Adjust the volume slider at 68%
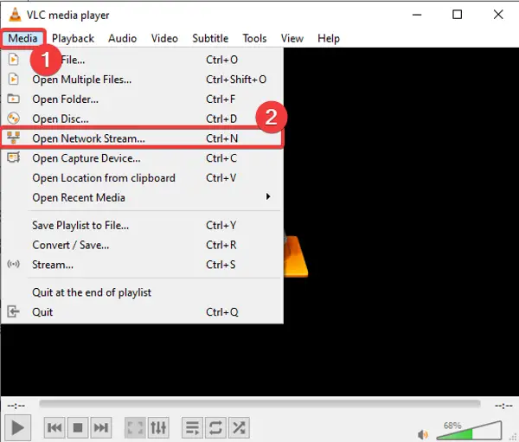The height and width of the screenshot is (442, 519). [x=470, y=431]
